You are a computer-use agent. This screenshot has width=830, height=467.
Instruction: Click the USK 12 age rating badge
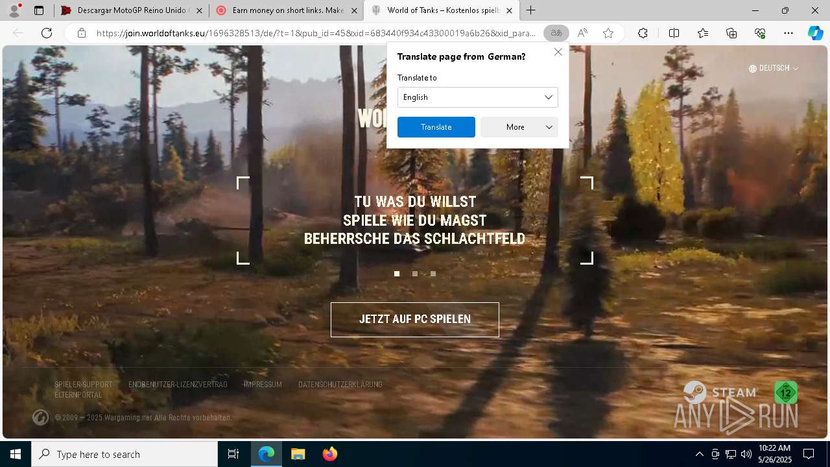(x=785, y=392)
